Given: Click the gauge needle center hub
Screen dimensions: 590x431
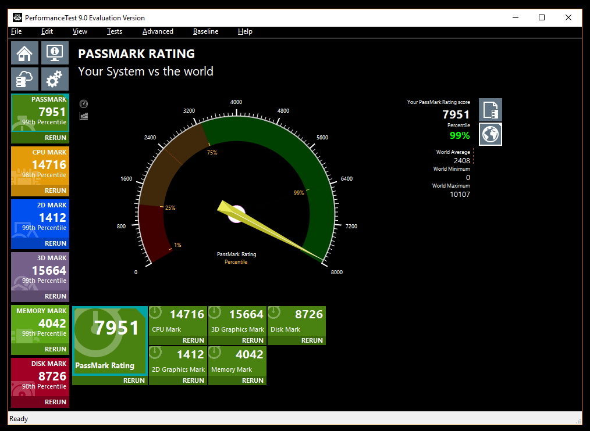Looking at the screenshot, I should [236, 214].
